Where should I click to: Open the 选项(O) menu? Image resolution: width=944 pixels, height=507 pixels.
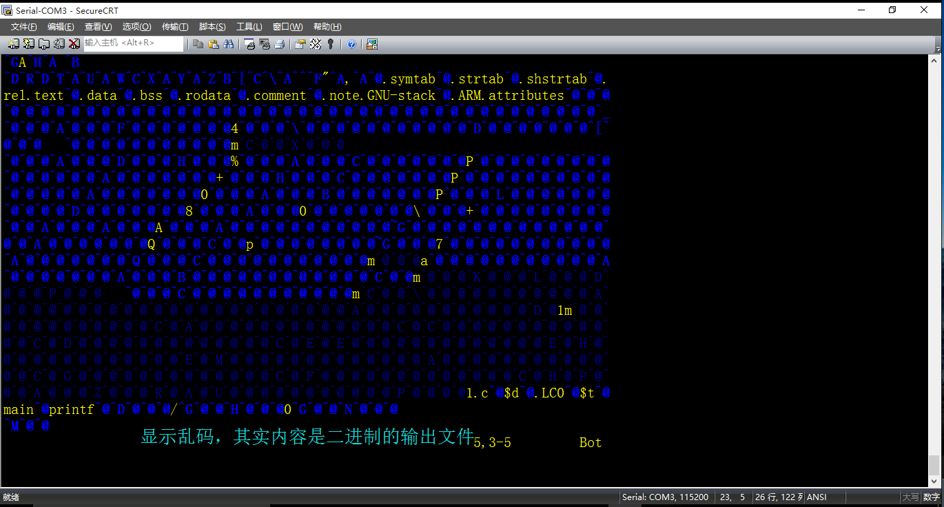(136, 27)
